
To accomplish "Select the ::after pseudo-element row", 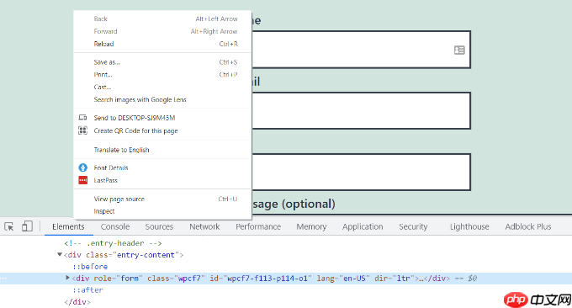I will pyautogui.click(x=87, y=289).
